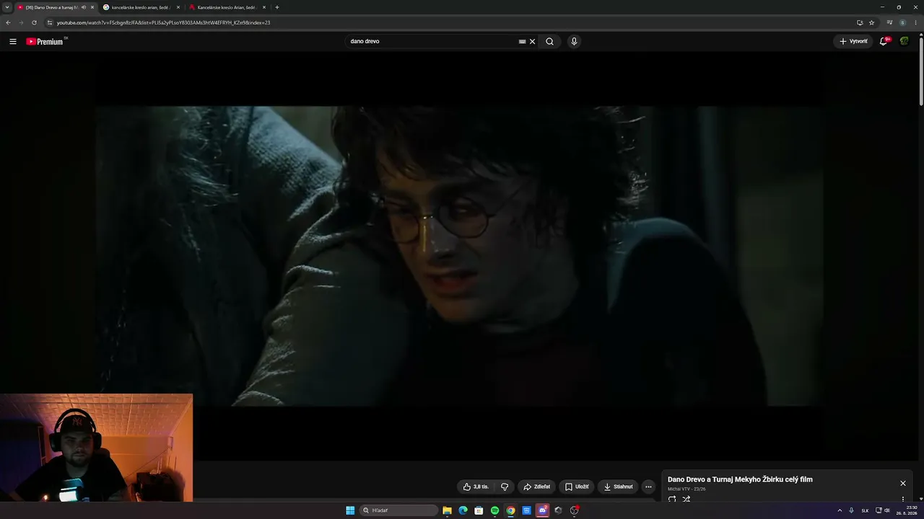Screen dimensions: 924x519
Task: Like the video with 3,8 tis. likes
Action: [476, 487]
